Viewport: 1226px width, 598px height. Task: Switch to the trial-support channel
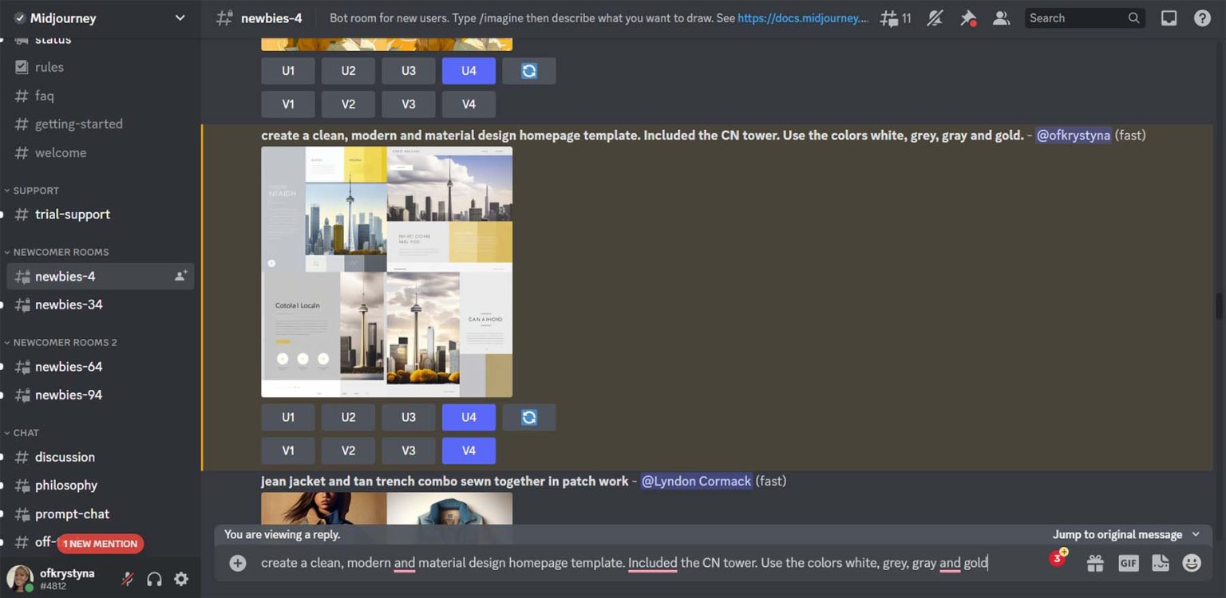73,214
